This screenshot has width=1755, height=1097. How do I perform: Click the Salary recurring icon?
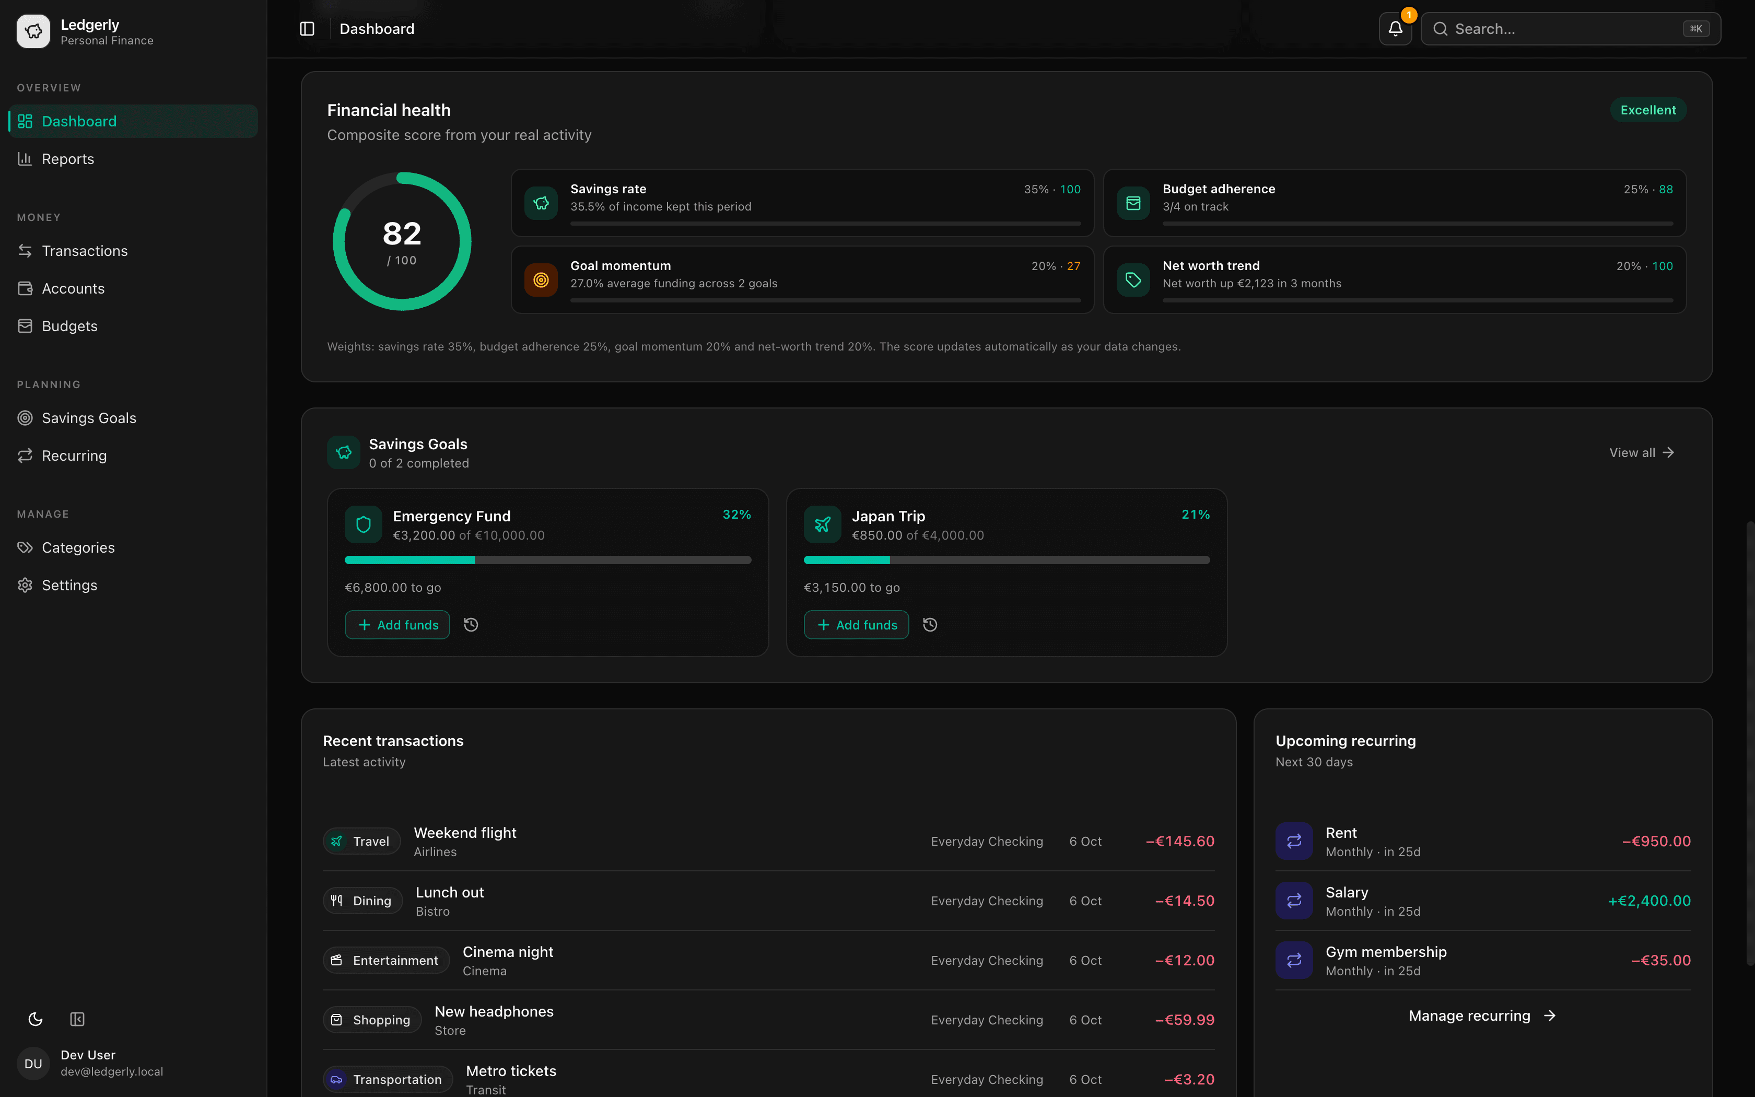[1294, 901]
